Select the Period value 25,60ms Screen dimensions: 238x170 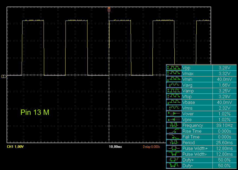(224, 143)
